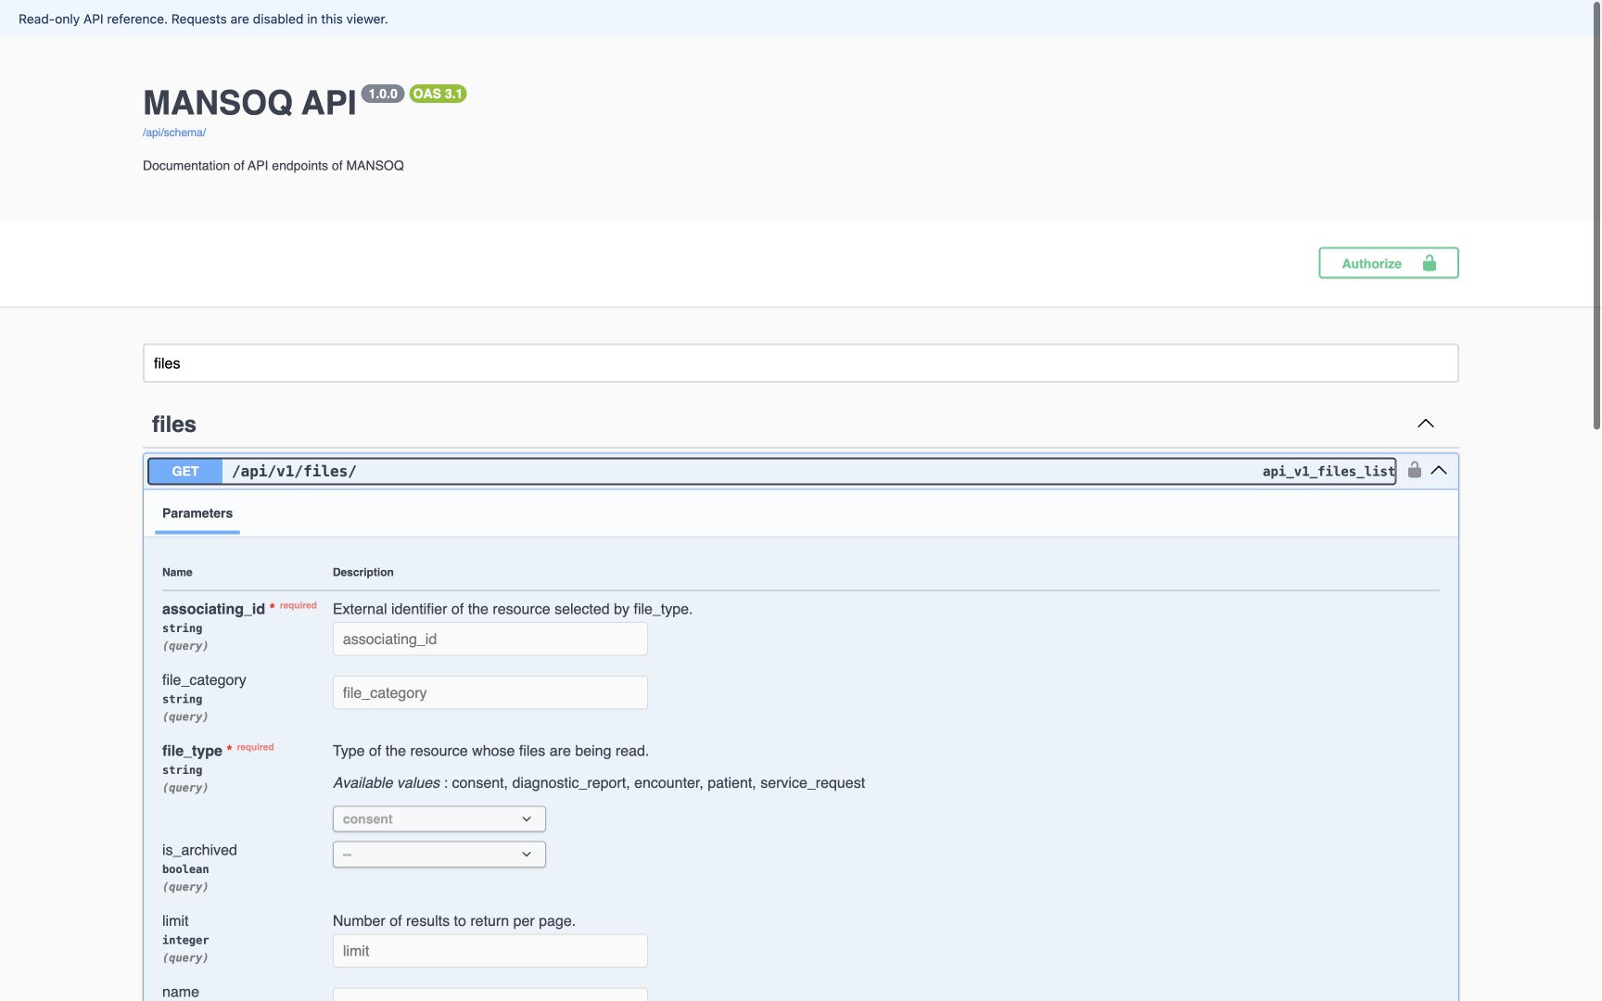Click the limit input field
1602x1001 pixels.
tap(489, 951)
